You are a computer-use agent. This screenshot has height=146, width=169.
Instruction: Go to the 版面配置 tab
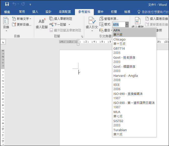(x=65, y=12)
